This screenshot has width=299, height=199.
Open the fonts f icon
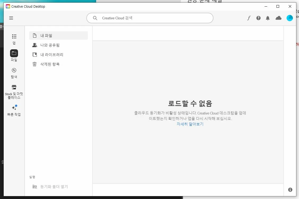[249, 18]
